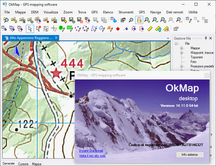Save using the disk with globe icon
216x166 pixels.
pos(72,20)
